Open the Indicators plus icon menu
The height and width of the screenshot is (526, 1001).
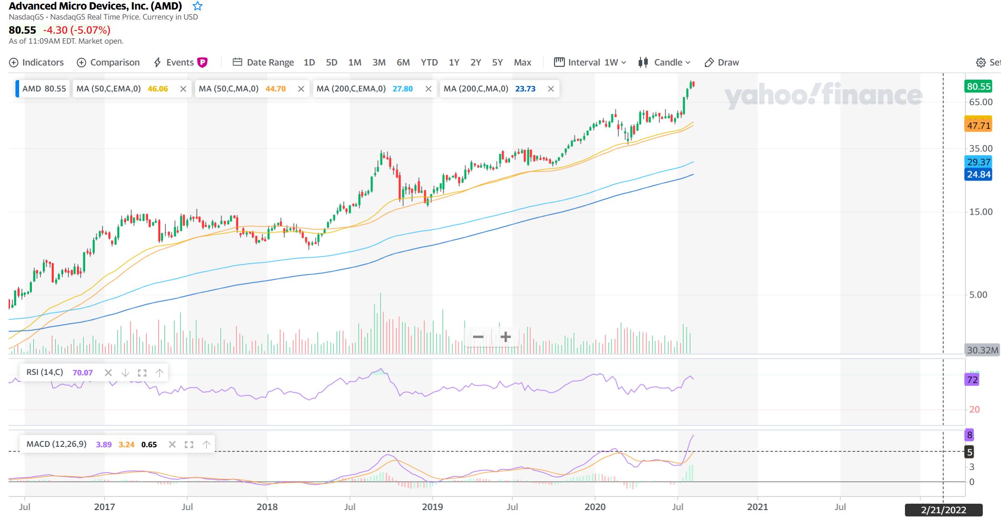(14, 63)
